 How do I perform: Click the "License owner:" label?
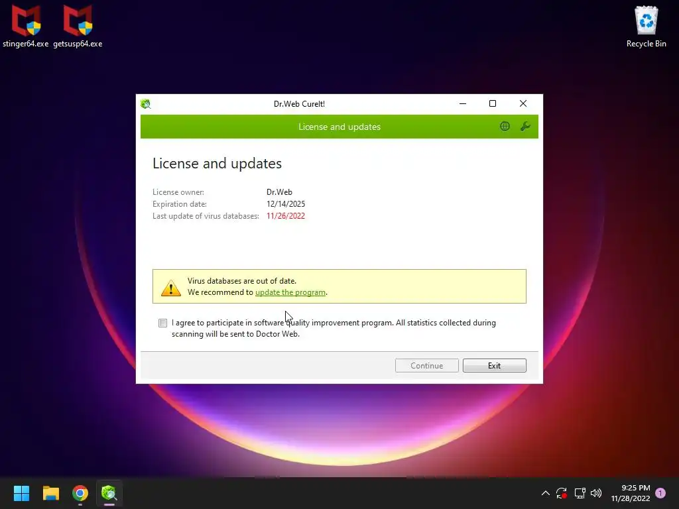pyautogui.click(x=178, y=192)
